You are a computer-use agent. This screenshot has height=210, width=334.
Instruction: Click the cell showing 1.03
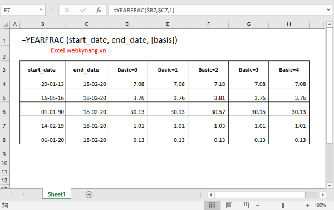pos(208,123)
